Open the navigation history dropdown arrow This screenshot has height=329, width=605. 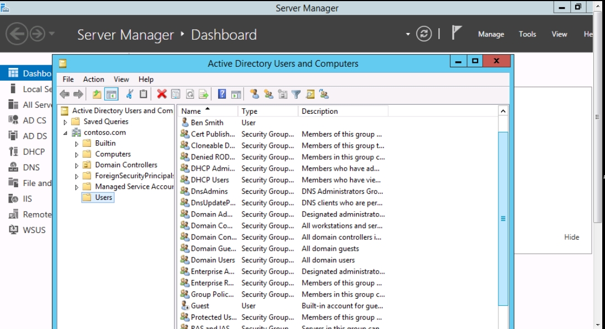(x=52, y=34)
